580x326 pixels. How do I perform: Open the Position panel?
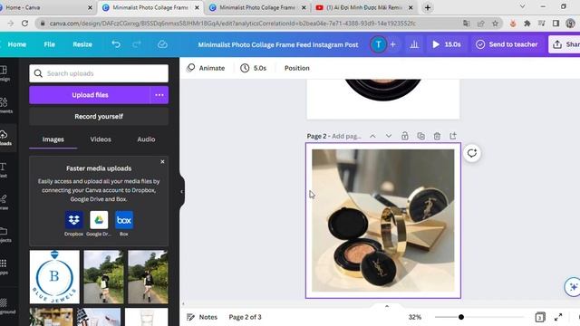coord(296,68)
